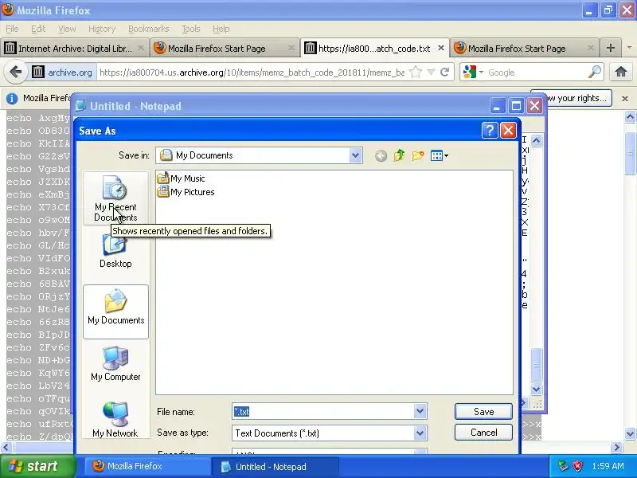Switch to Untitled - Notepad taskbar button
Image resolution: width=637 pixels, height=478 pixels.
click(x=276, y=466)
